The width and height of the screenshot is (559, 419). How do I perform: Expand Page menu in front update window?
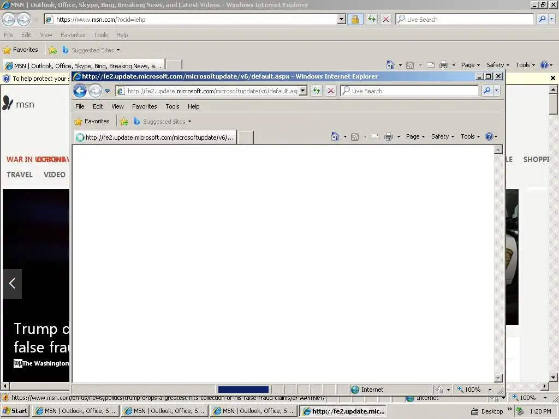[415, 136]
